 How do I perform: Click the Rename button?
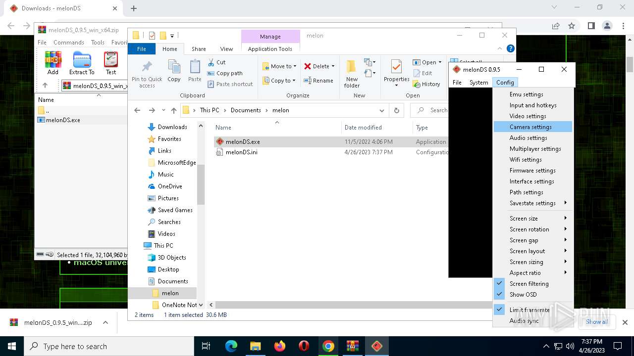(x=318, y=81)
